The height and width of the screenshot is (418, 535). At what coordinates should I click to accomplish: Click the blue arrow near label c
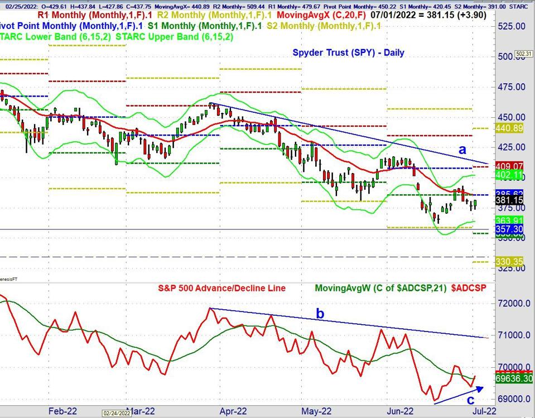click(455, 395)
